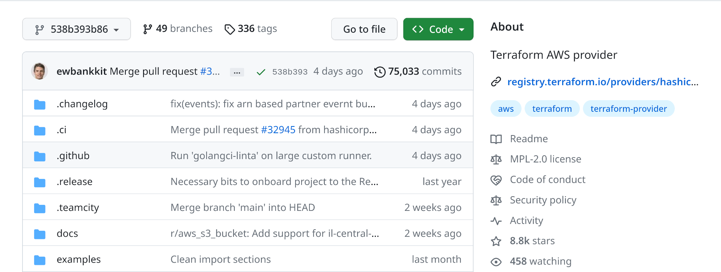The height and width of the screenshot is (272, 721).
Task: Click the .ci folder icon
Action: pyautogui.click(x=40, y=130)
